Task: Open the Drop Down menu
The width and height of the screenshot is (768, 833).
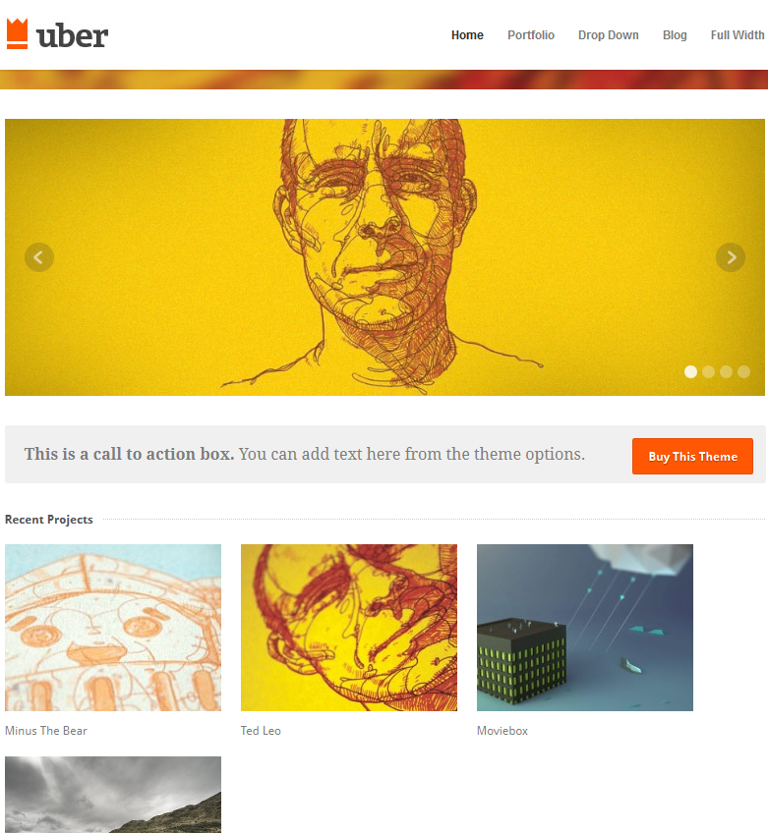Action: click(609, 35)
